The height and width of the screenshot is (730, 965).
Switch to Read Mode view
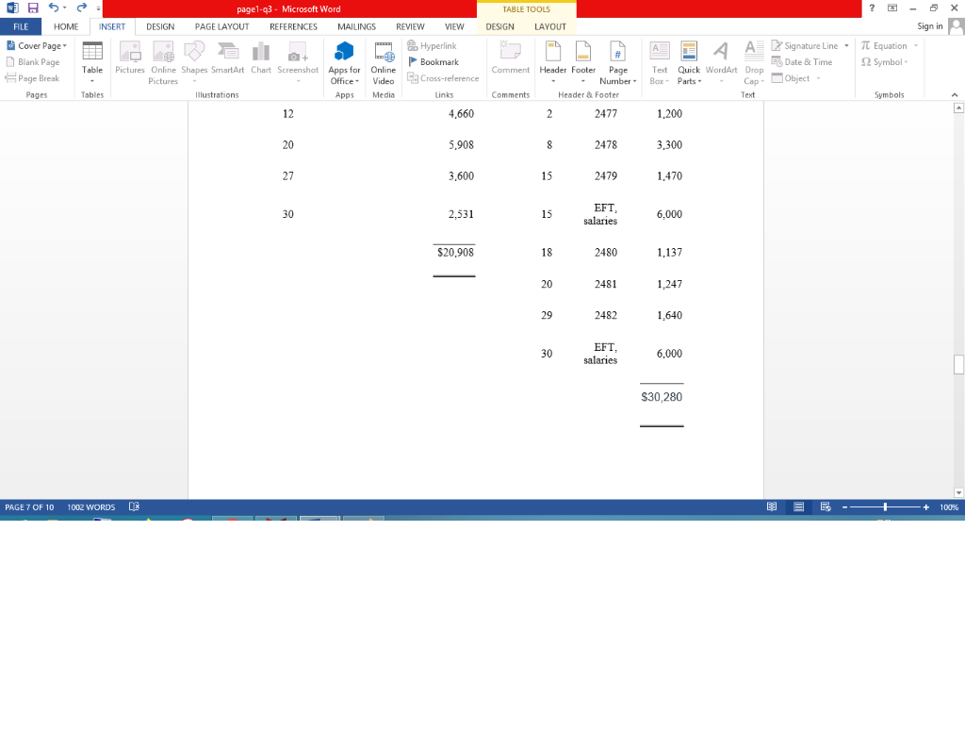tap(772, 506)
